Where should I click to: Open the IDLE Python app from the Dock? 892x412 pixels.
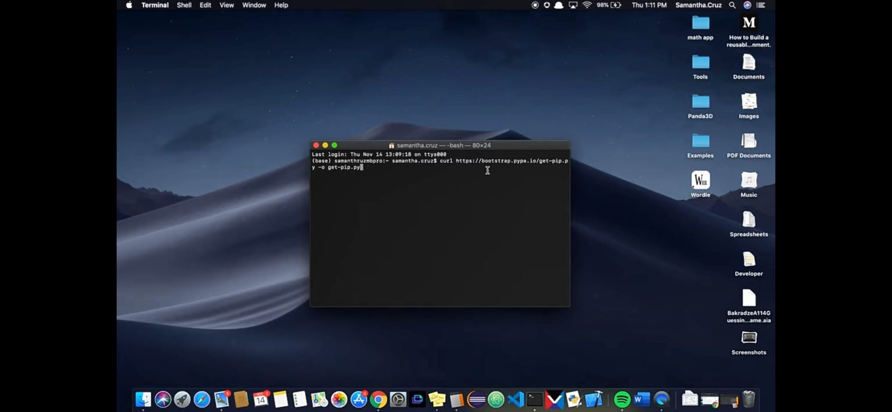pos(572,400)
